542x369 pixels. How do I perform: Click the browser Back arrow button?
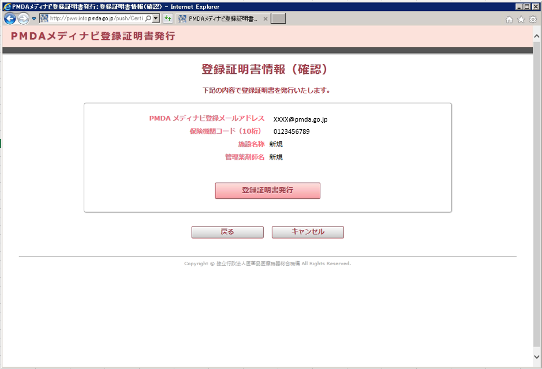click(10, 18)
